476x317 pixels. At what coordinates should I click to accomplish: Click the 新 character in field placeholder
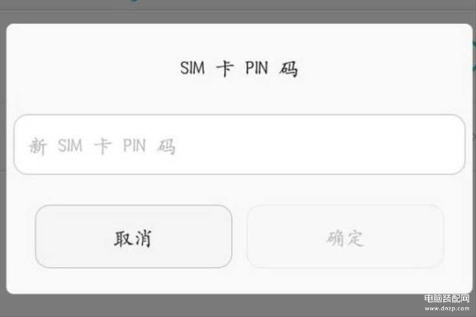pyautogui.click(x=38, y=146)
